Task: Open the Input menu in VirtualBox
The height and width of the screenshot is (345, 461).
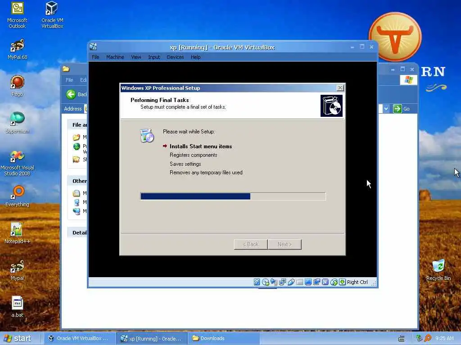Action: pos(154,57)
